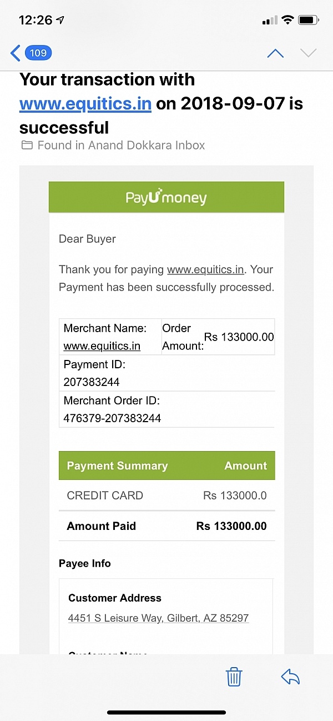The height and width of the screenshot is (721, 333).
Task: Open www.equitics.in link under Merchant Name
Action: click(102, 346)
